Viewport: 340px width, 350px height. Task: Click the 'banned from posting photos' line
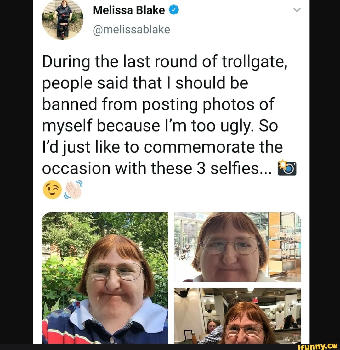(x=158, y=104)
